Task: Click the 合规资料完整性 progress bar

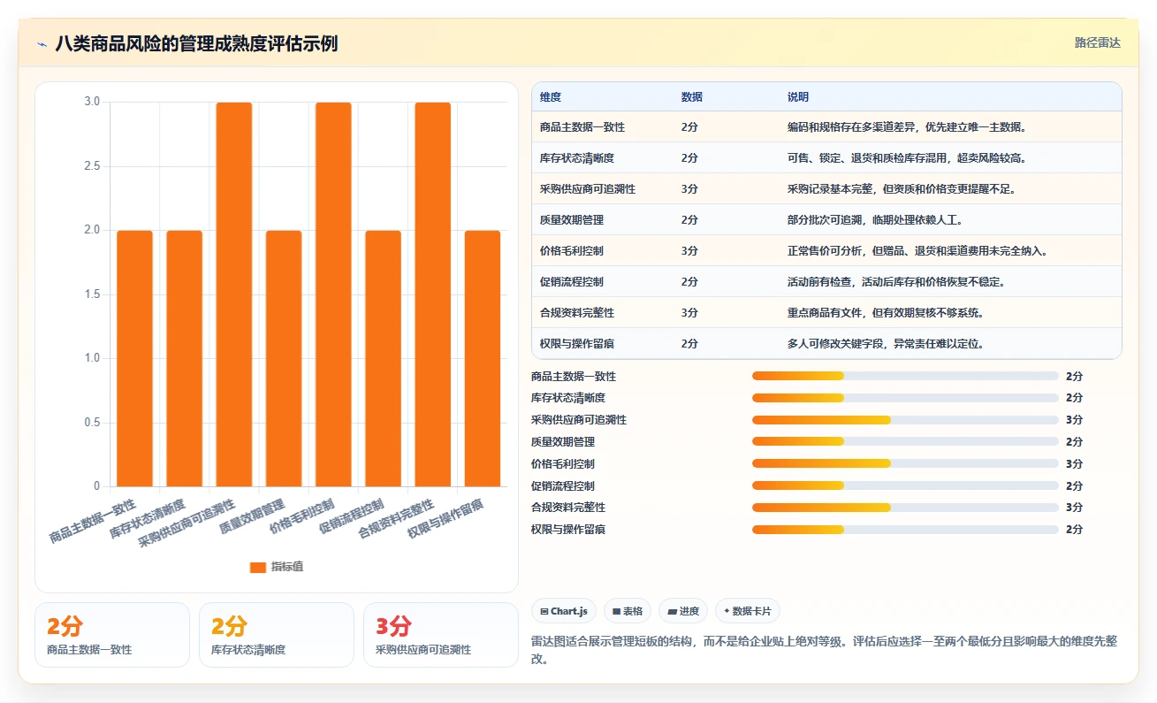Action: coord(905,508)
